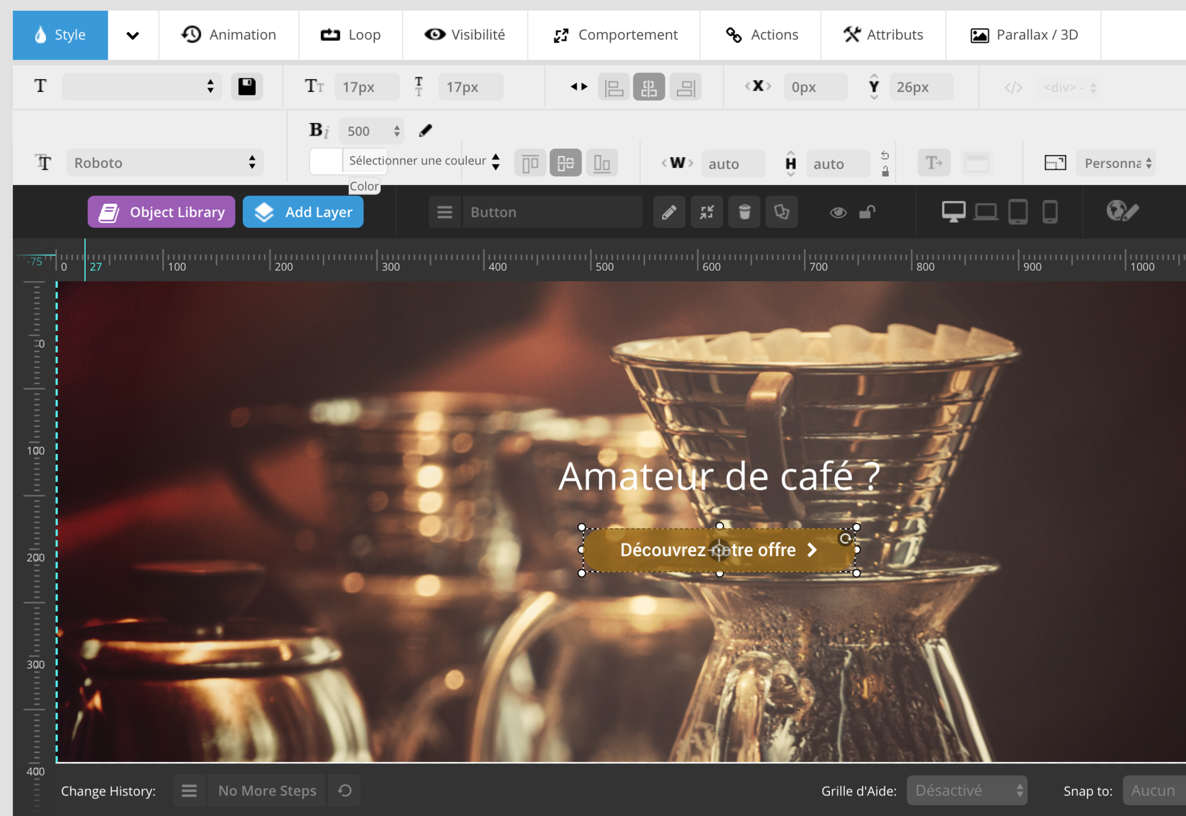Click the Object Library button

point(161,212)
